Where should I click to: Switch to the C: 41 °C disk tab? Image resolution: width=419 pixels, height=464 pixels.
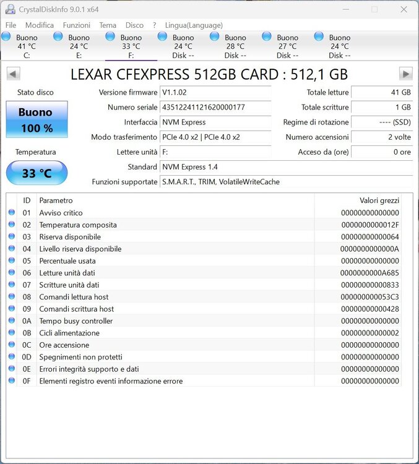point(27,46)
